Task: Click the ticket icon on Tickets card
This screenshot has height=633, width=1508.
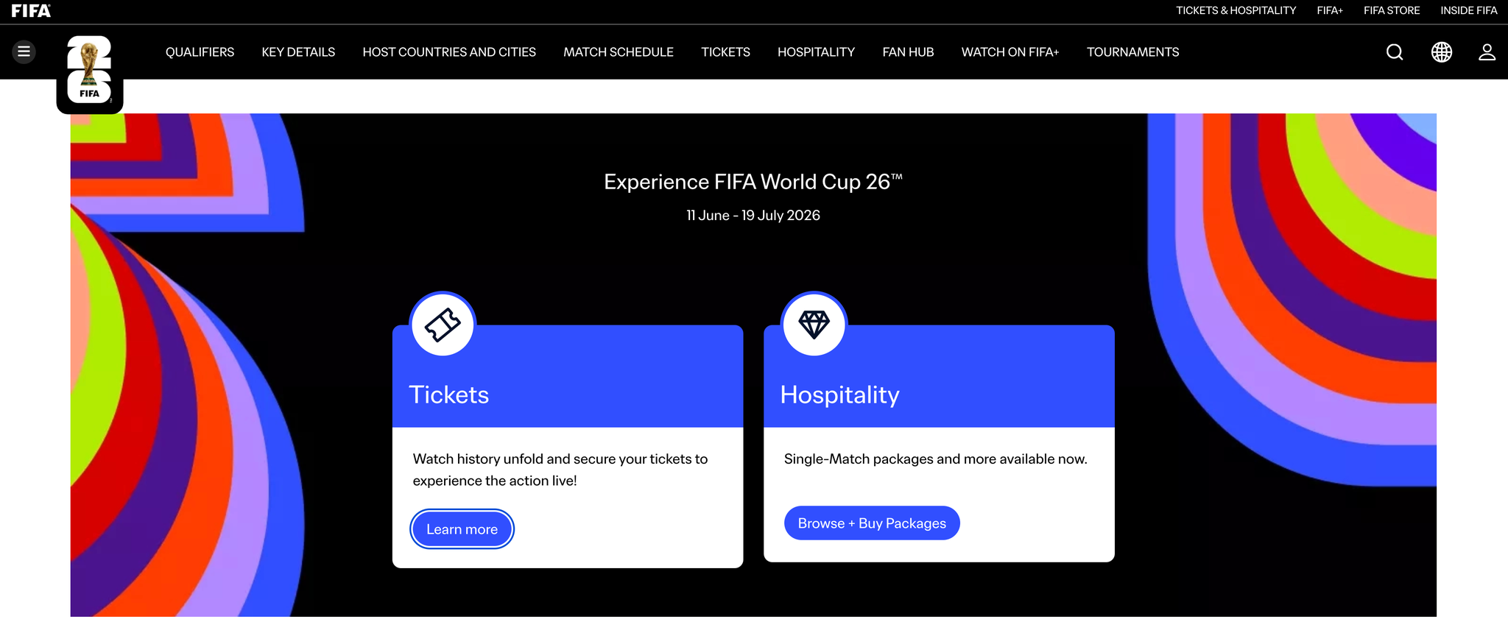Action: click(x=443, y=324)
